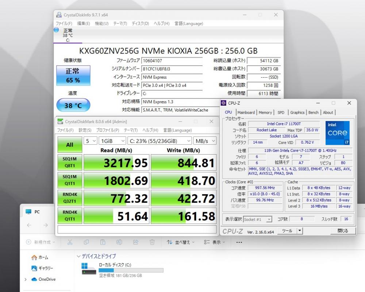Click the Delete trash icon in Explorer toolbar
This screenshot has height=292, width=365.
tap(152, 242)
